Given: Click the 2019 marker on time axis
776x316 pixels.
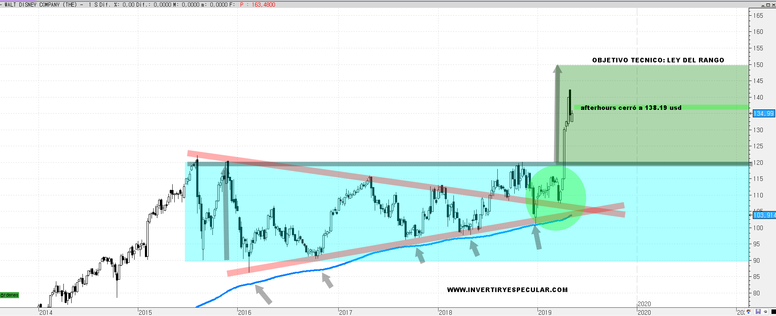Looking at the screenshot, I should point(545,312).
